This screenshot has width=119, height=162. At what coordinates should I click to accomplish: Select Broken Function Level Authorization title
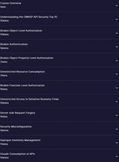tap(22, 85)
